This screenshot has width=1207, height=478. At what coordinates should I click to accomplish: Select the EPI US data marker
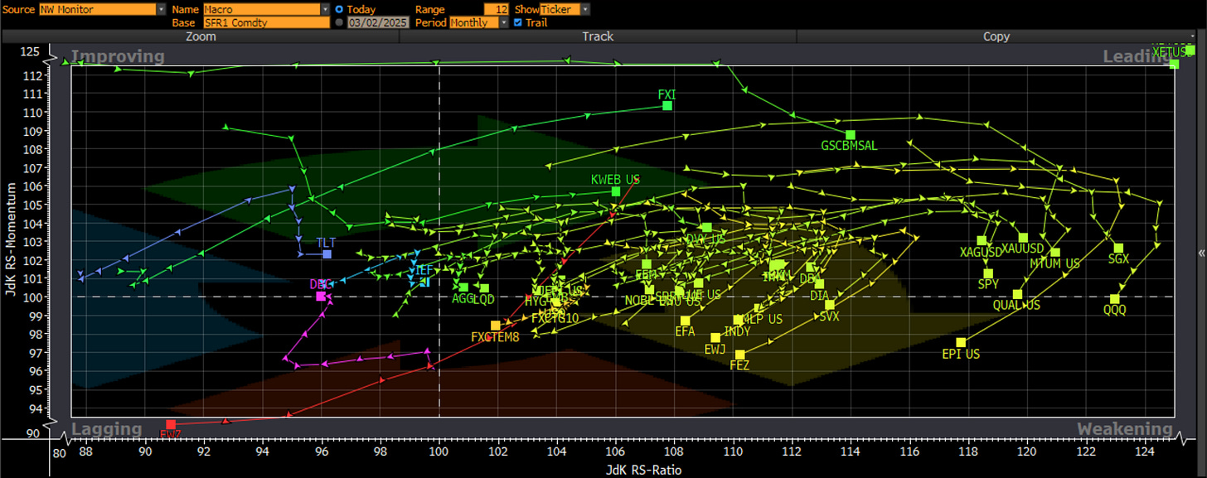[961, 342]
